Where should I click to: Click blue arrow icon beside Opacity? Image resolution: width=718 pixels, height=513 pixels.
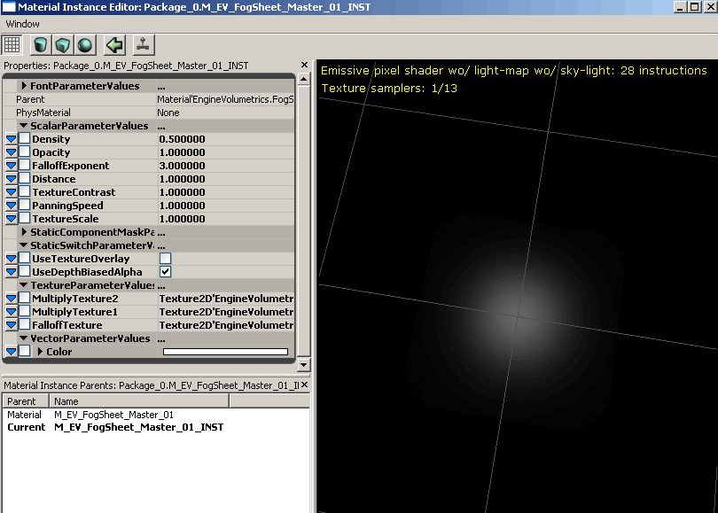tap(12, 152)
